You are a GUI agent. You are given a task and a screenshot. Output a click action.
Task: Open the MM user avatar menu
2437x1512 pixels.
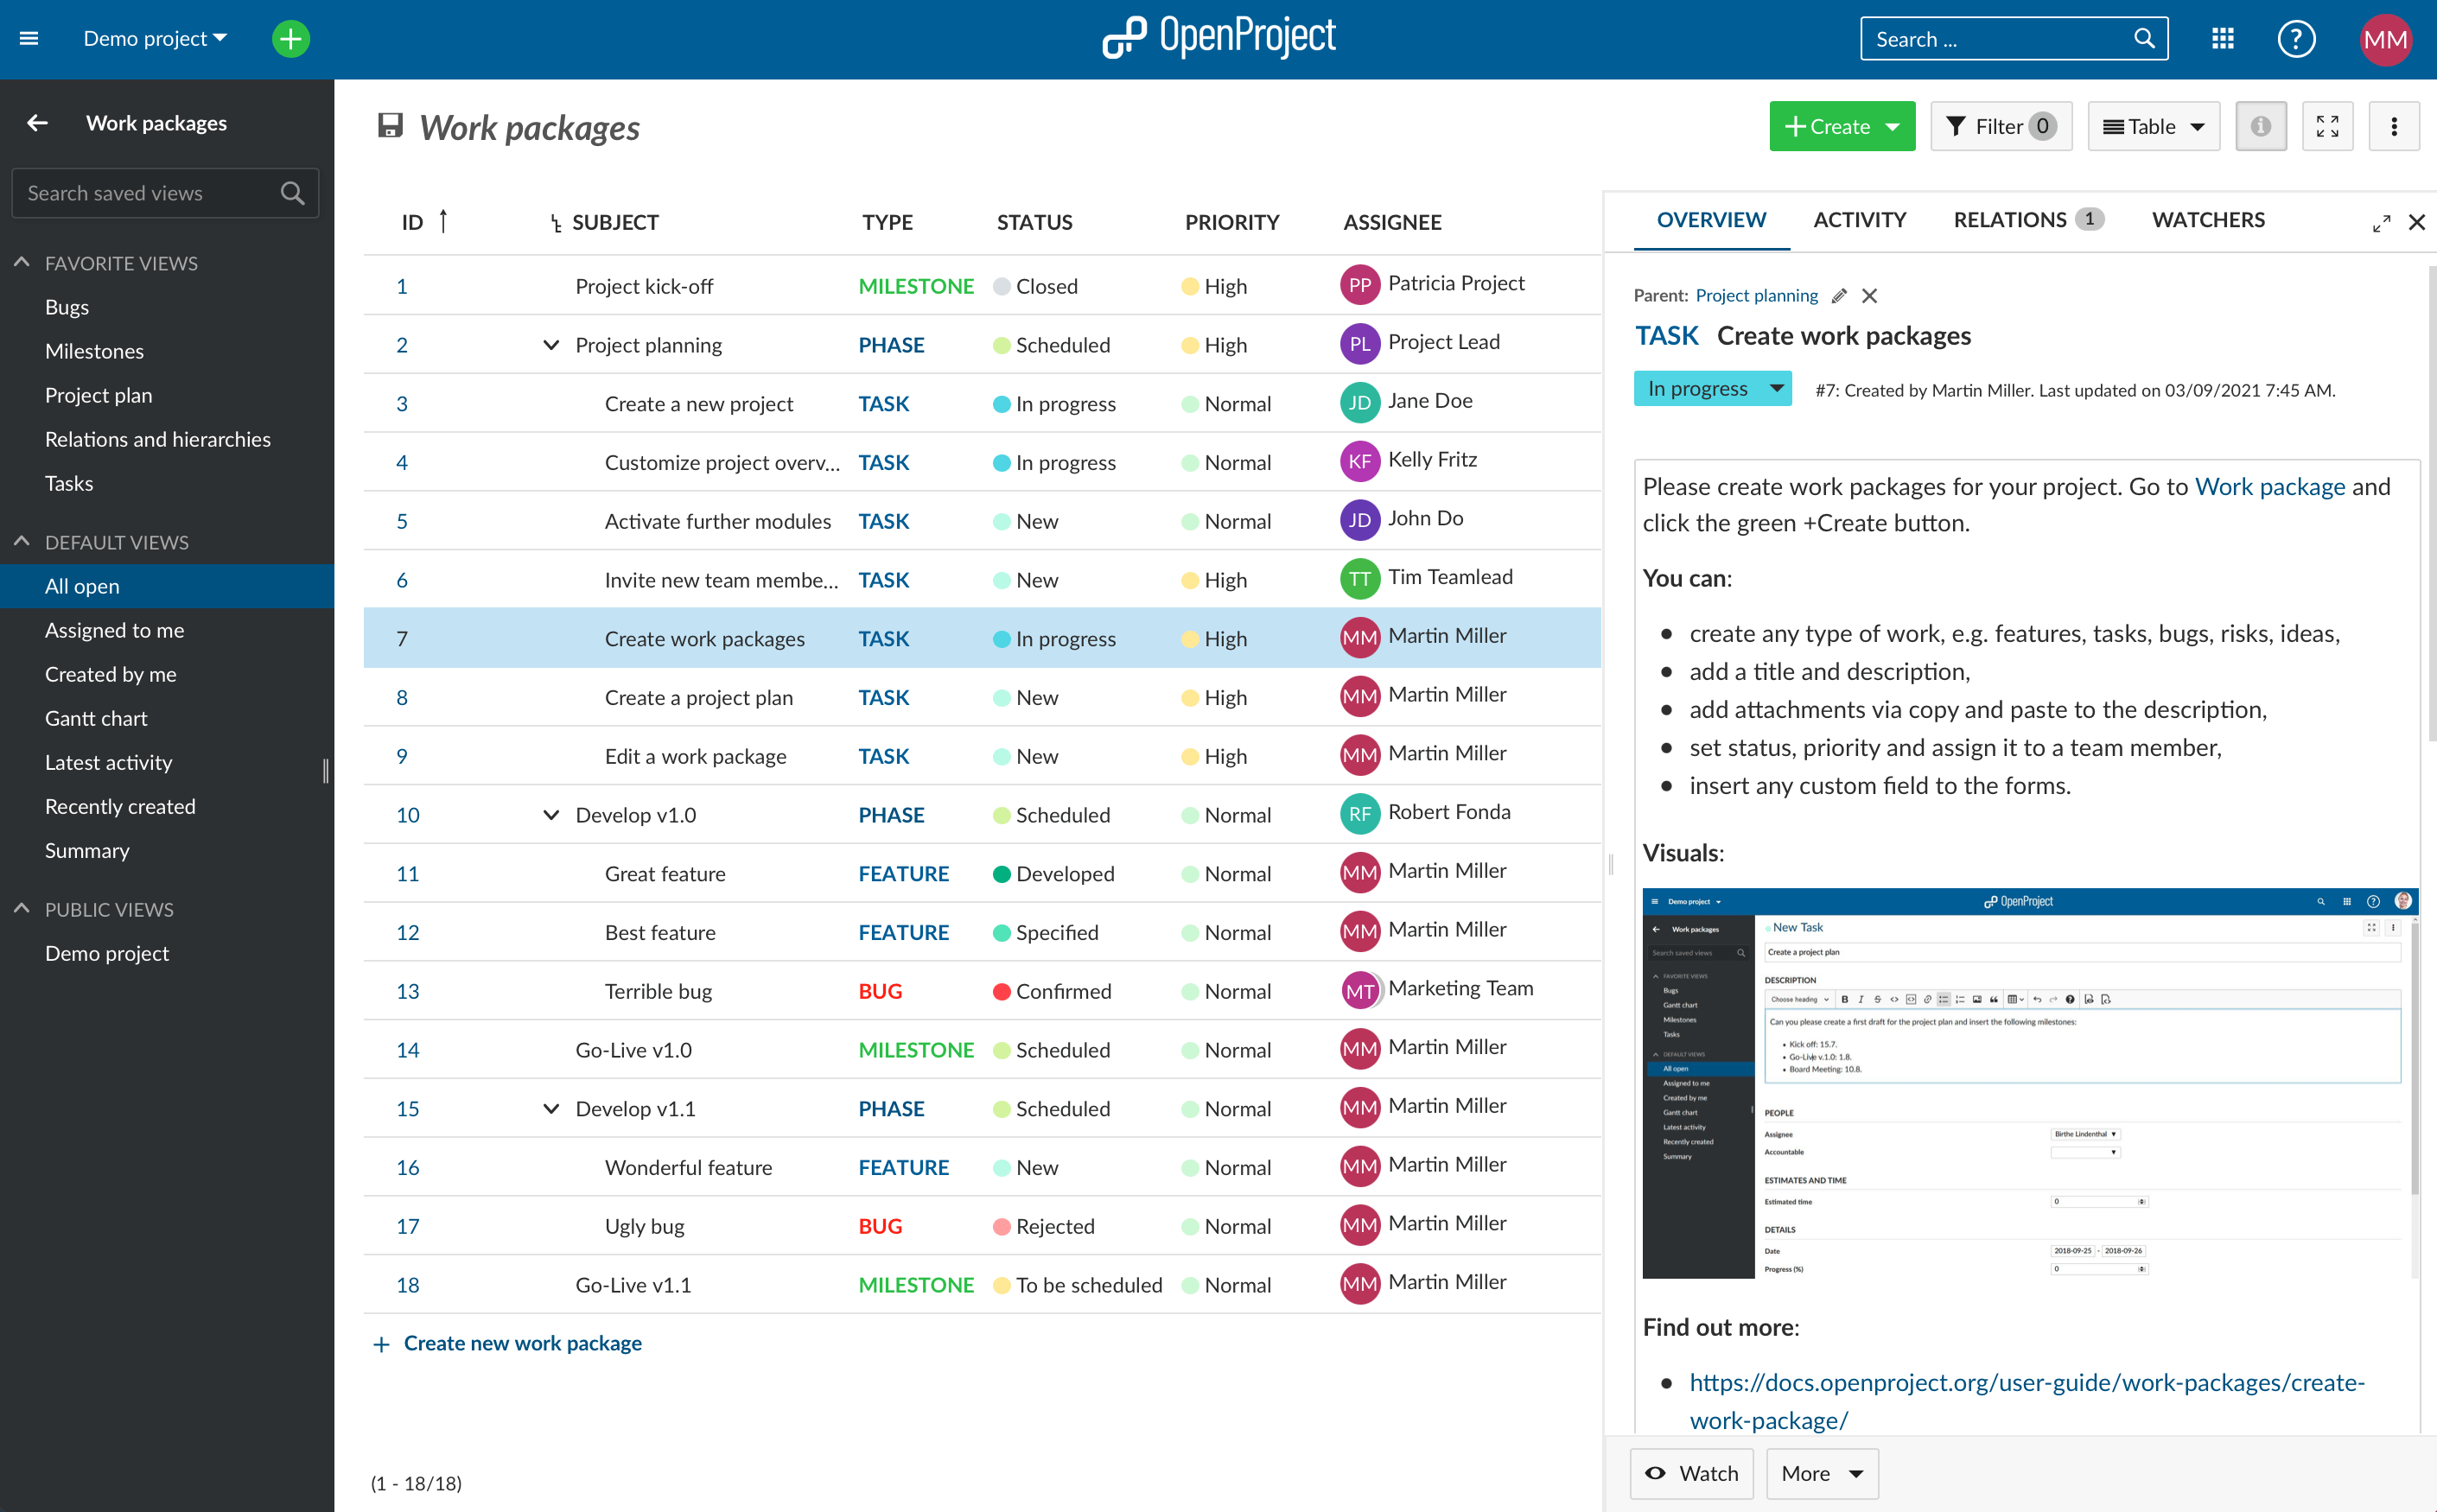2386,39
